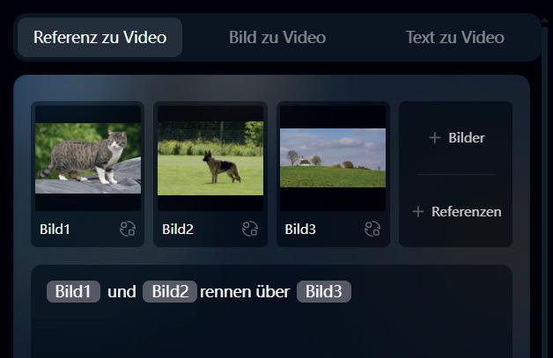Open the Text zu Video tab
This screenshot has width=553, height=358.
click(455, 37)
